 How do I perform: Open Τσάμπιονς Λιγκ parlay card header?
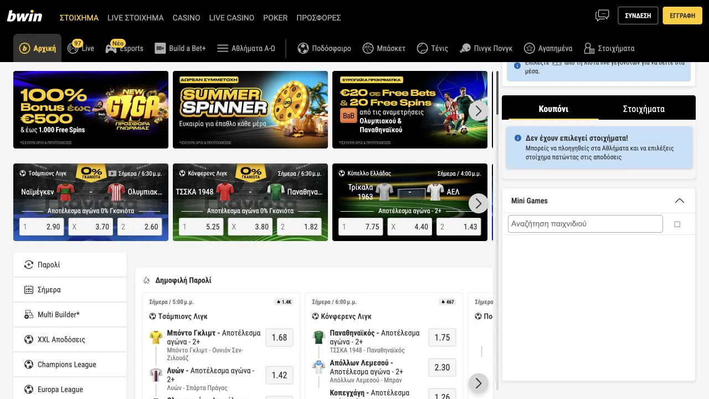click(178, 316)
